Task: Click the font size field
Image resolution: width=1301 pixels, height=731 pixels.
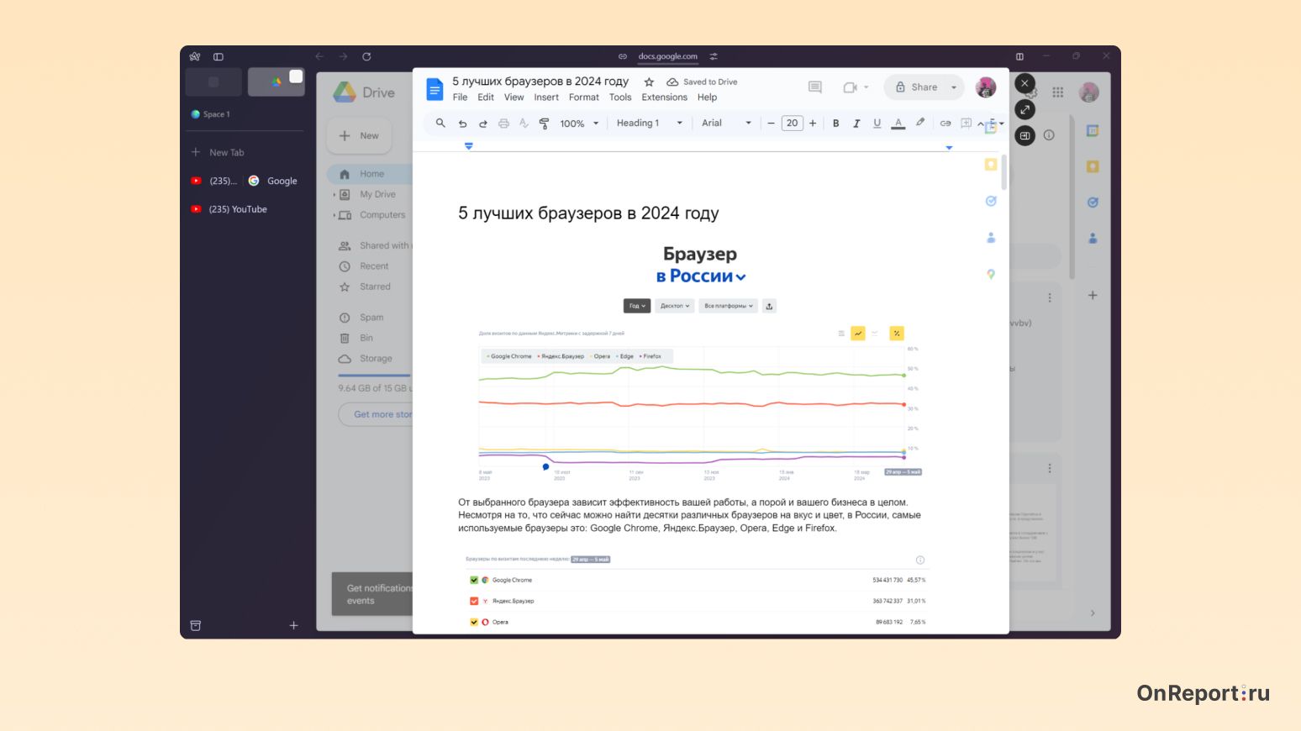Action: coord(792,124)
